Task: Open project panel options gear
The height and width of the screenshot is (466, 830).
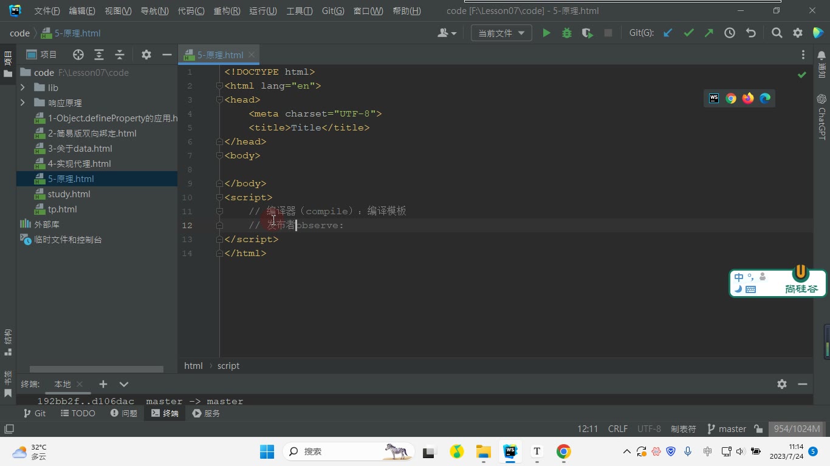Action: [146, 55]
